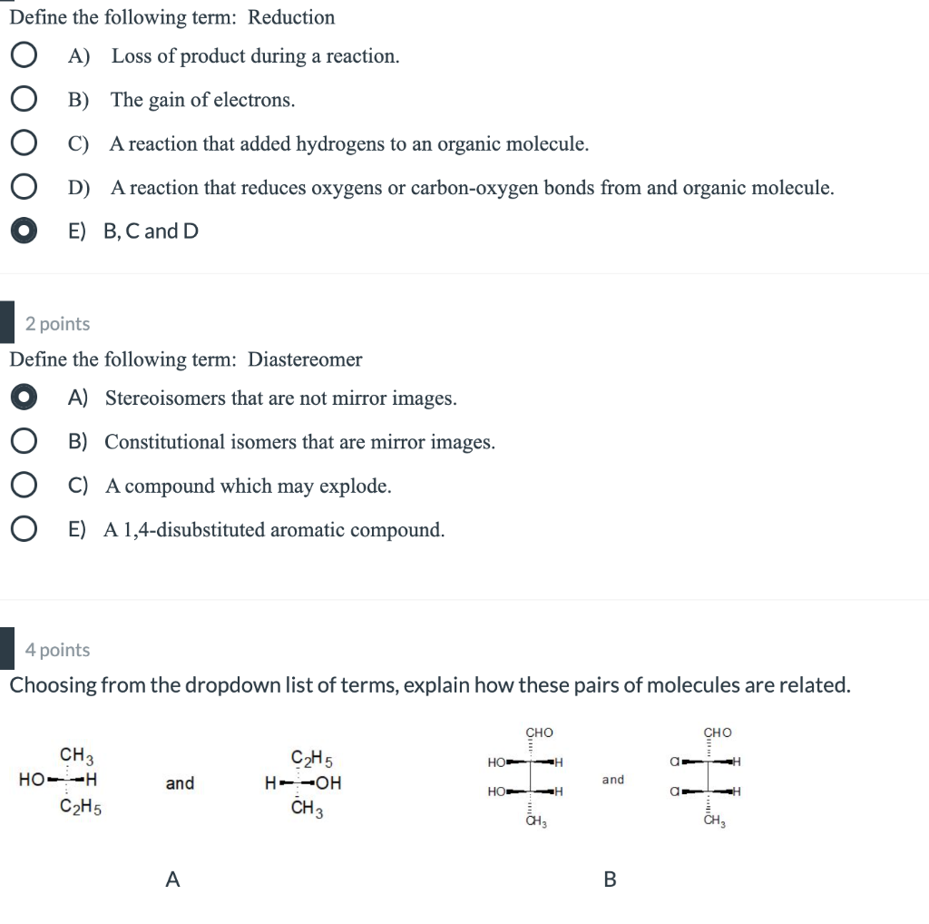Select option D about reducing oxygens

(23, 187)
